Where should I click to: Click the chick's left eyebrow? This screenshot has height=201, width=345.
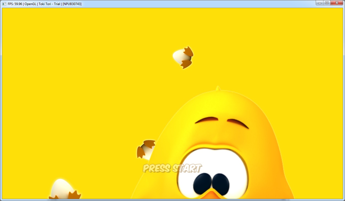coord(207,120)
